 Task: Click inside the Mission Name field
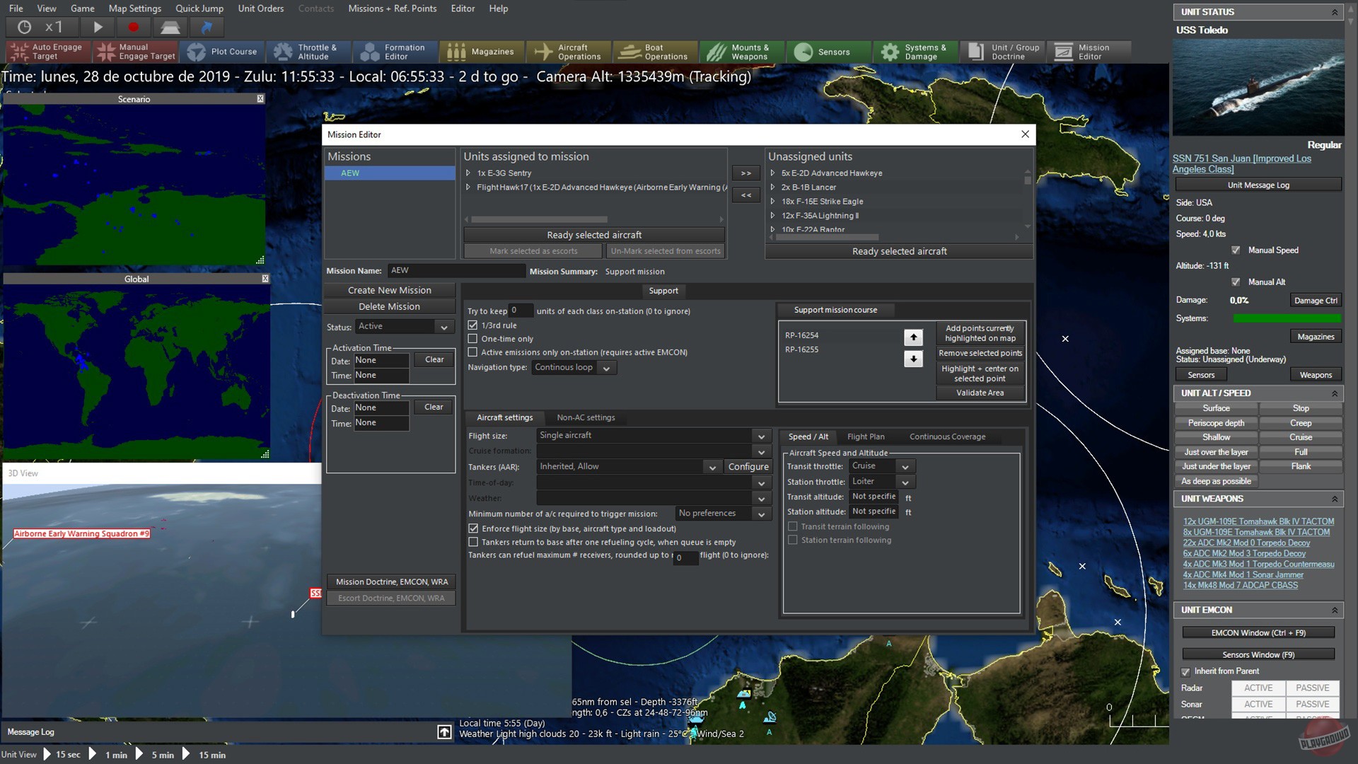click(x=456, y=270)
